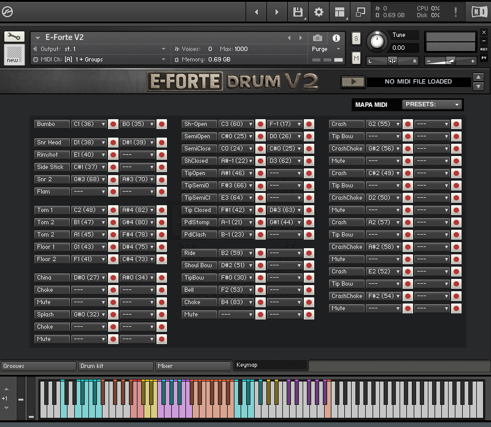Open the Tip Closed F#1 (42) dropdown
Image resolution: width=491 pixels, height=427 pixels.
pos(236,210)
